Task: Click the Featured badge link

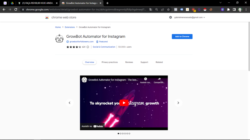Action: pyautogui.click(x=103, y=42)
